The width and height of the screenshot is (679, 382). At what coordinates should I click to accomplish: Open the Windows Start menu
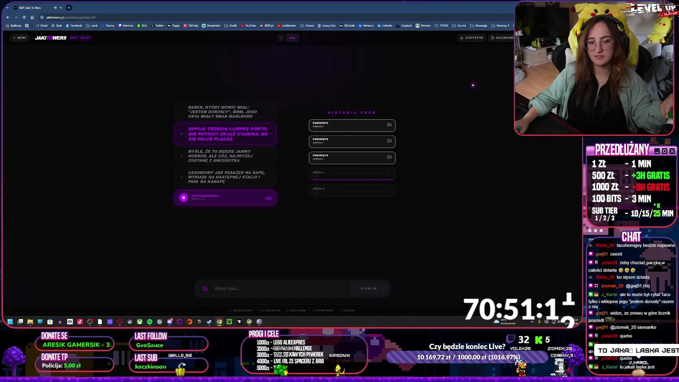pyautogui.click(x=10, y=322)
